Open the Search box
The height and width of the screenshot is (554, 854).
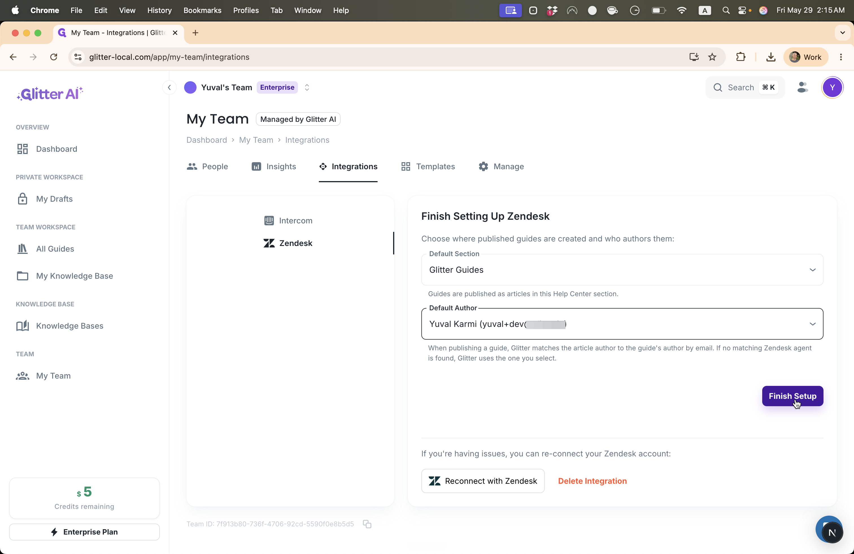click(745, 87)
